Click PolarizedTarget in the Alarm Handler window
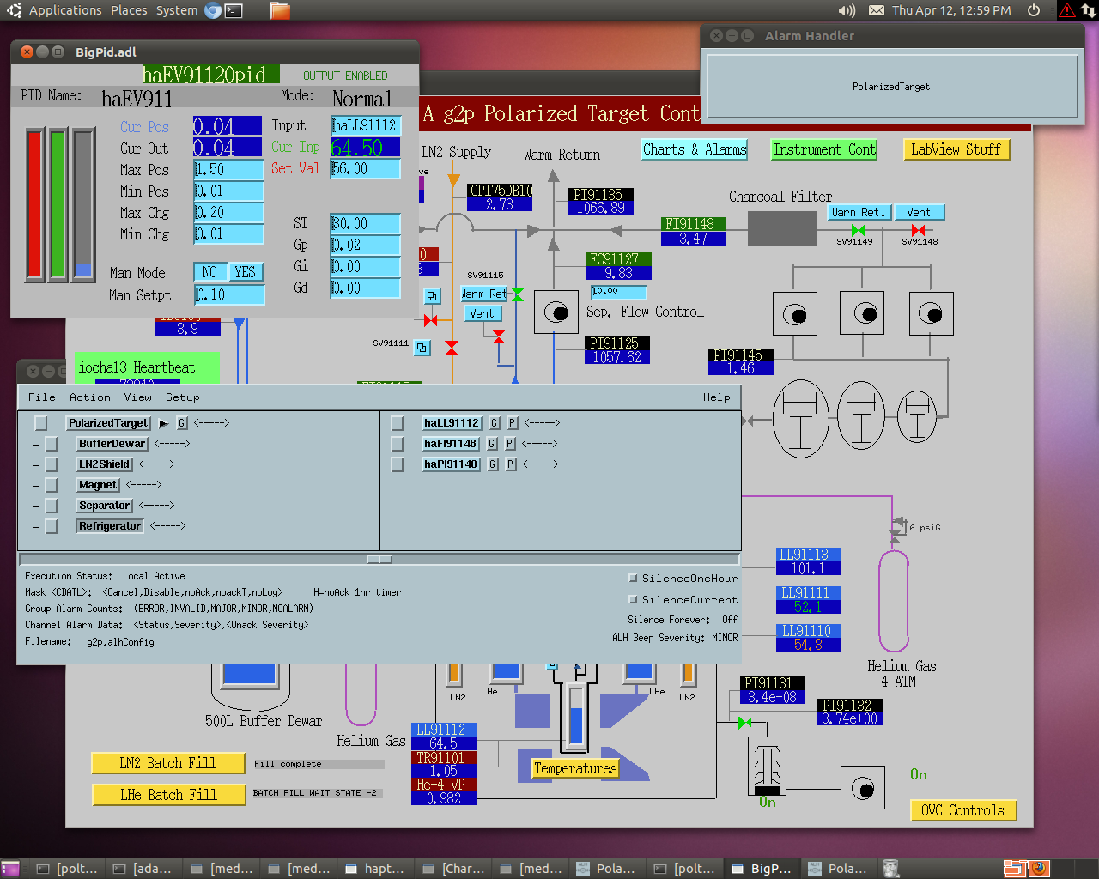This screenshot has width=1099, height=879. (891, 87)
